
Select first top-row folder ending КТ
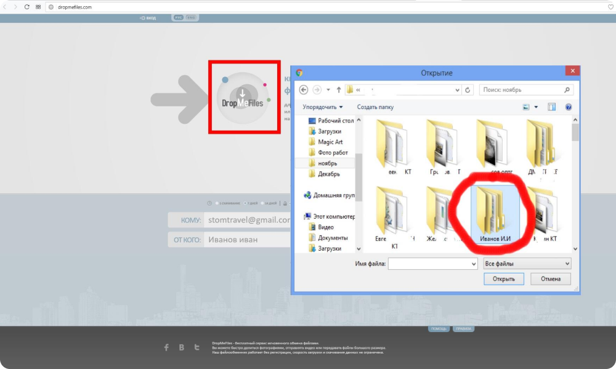click(394, 147)
